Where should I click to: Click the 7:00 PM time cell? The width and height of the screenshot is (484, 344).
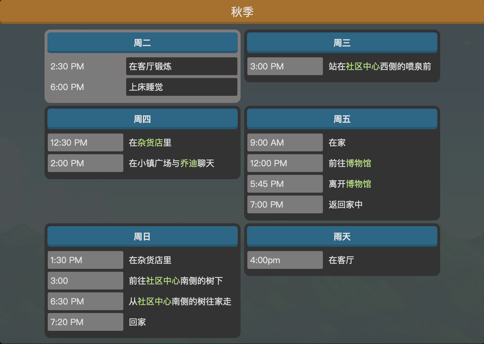285,204
